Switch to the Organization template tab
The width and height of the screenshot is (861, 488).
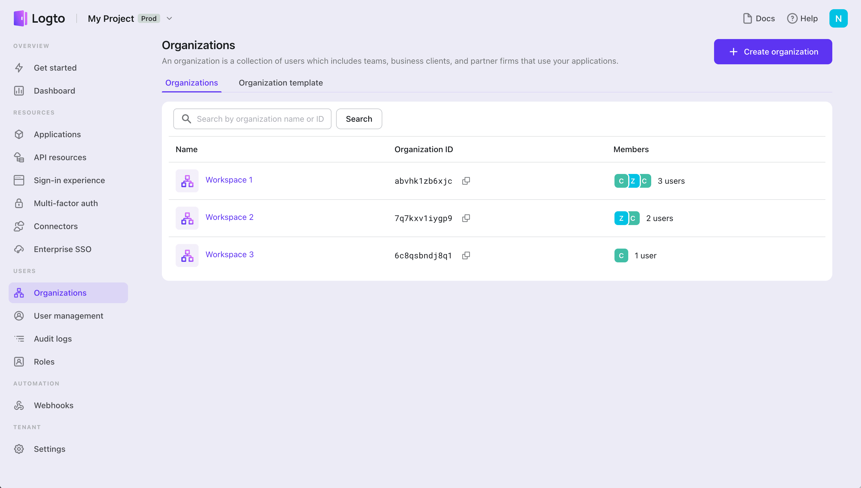[281, 83]
